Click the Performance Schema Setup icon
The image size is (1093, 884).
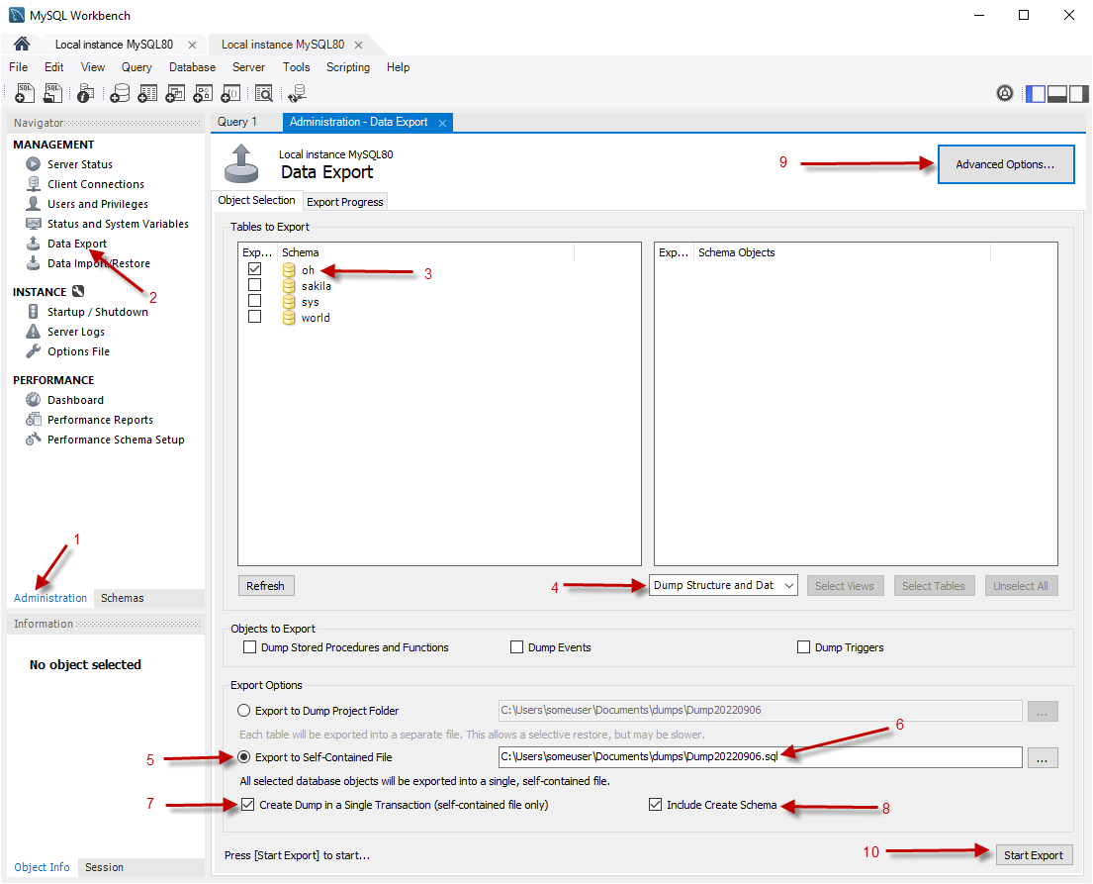pyautogui.click(x=33, y=440)
